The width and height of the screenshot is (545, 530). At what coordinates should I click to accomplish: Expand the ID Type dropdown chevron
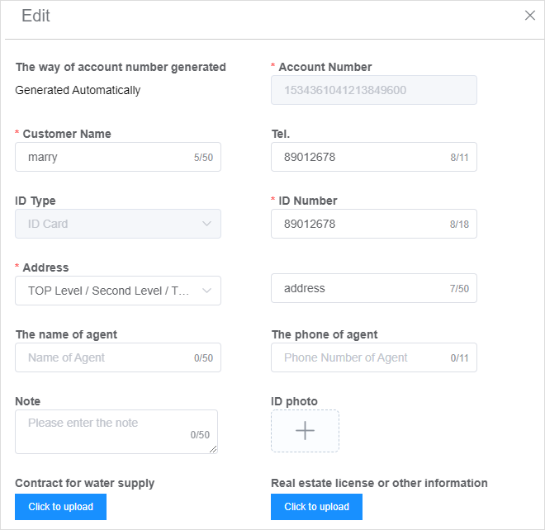206,224
